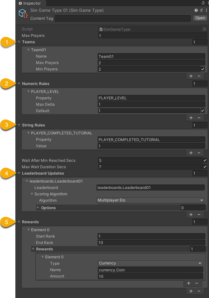Image resolution: width=209 pixels, height=298 pixels.
Task: Add a String Rules entry with the plus button
Action: click(191, 153)
